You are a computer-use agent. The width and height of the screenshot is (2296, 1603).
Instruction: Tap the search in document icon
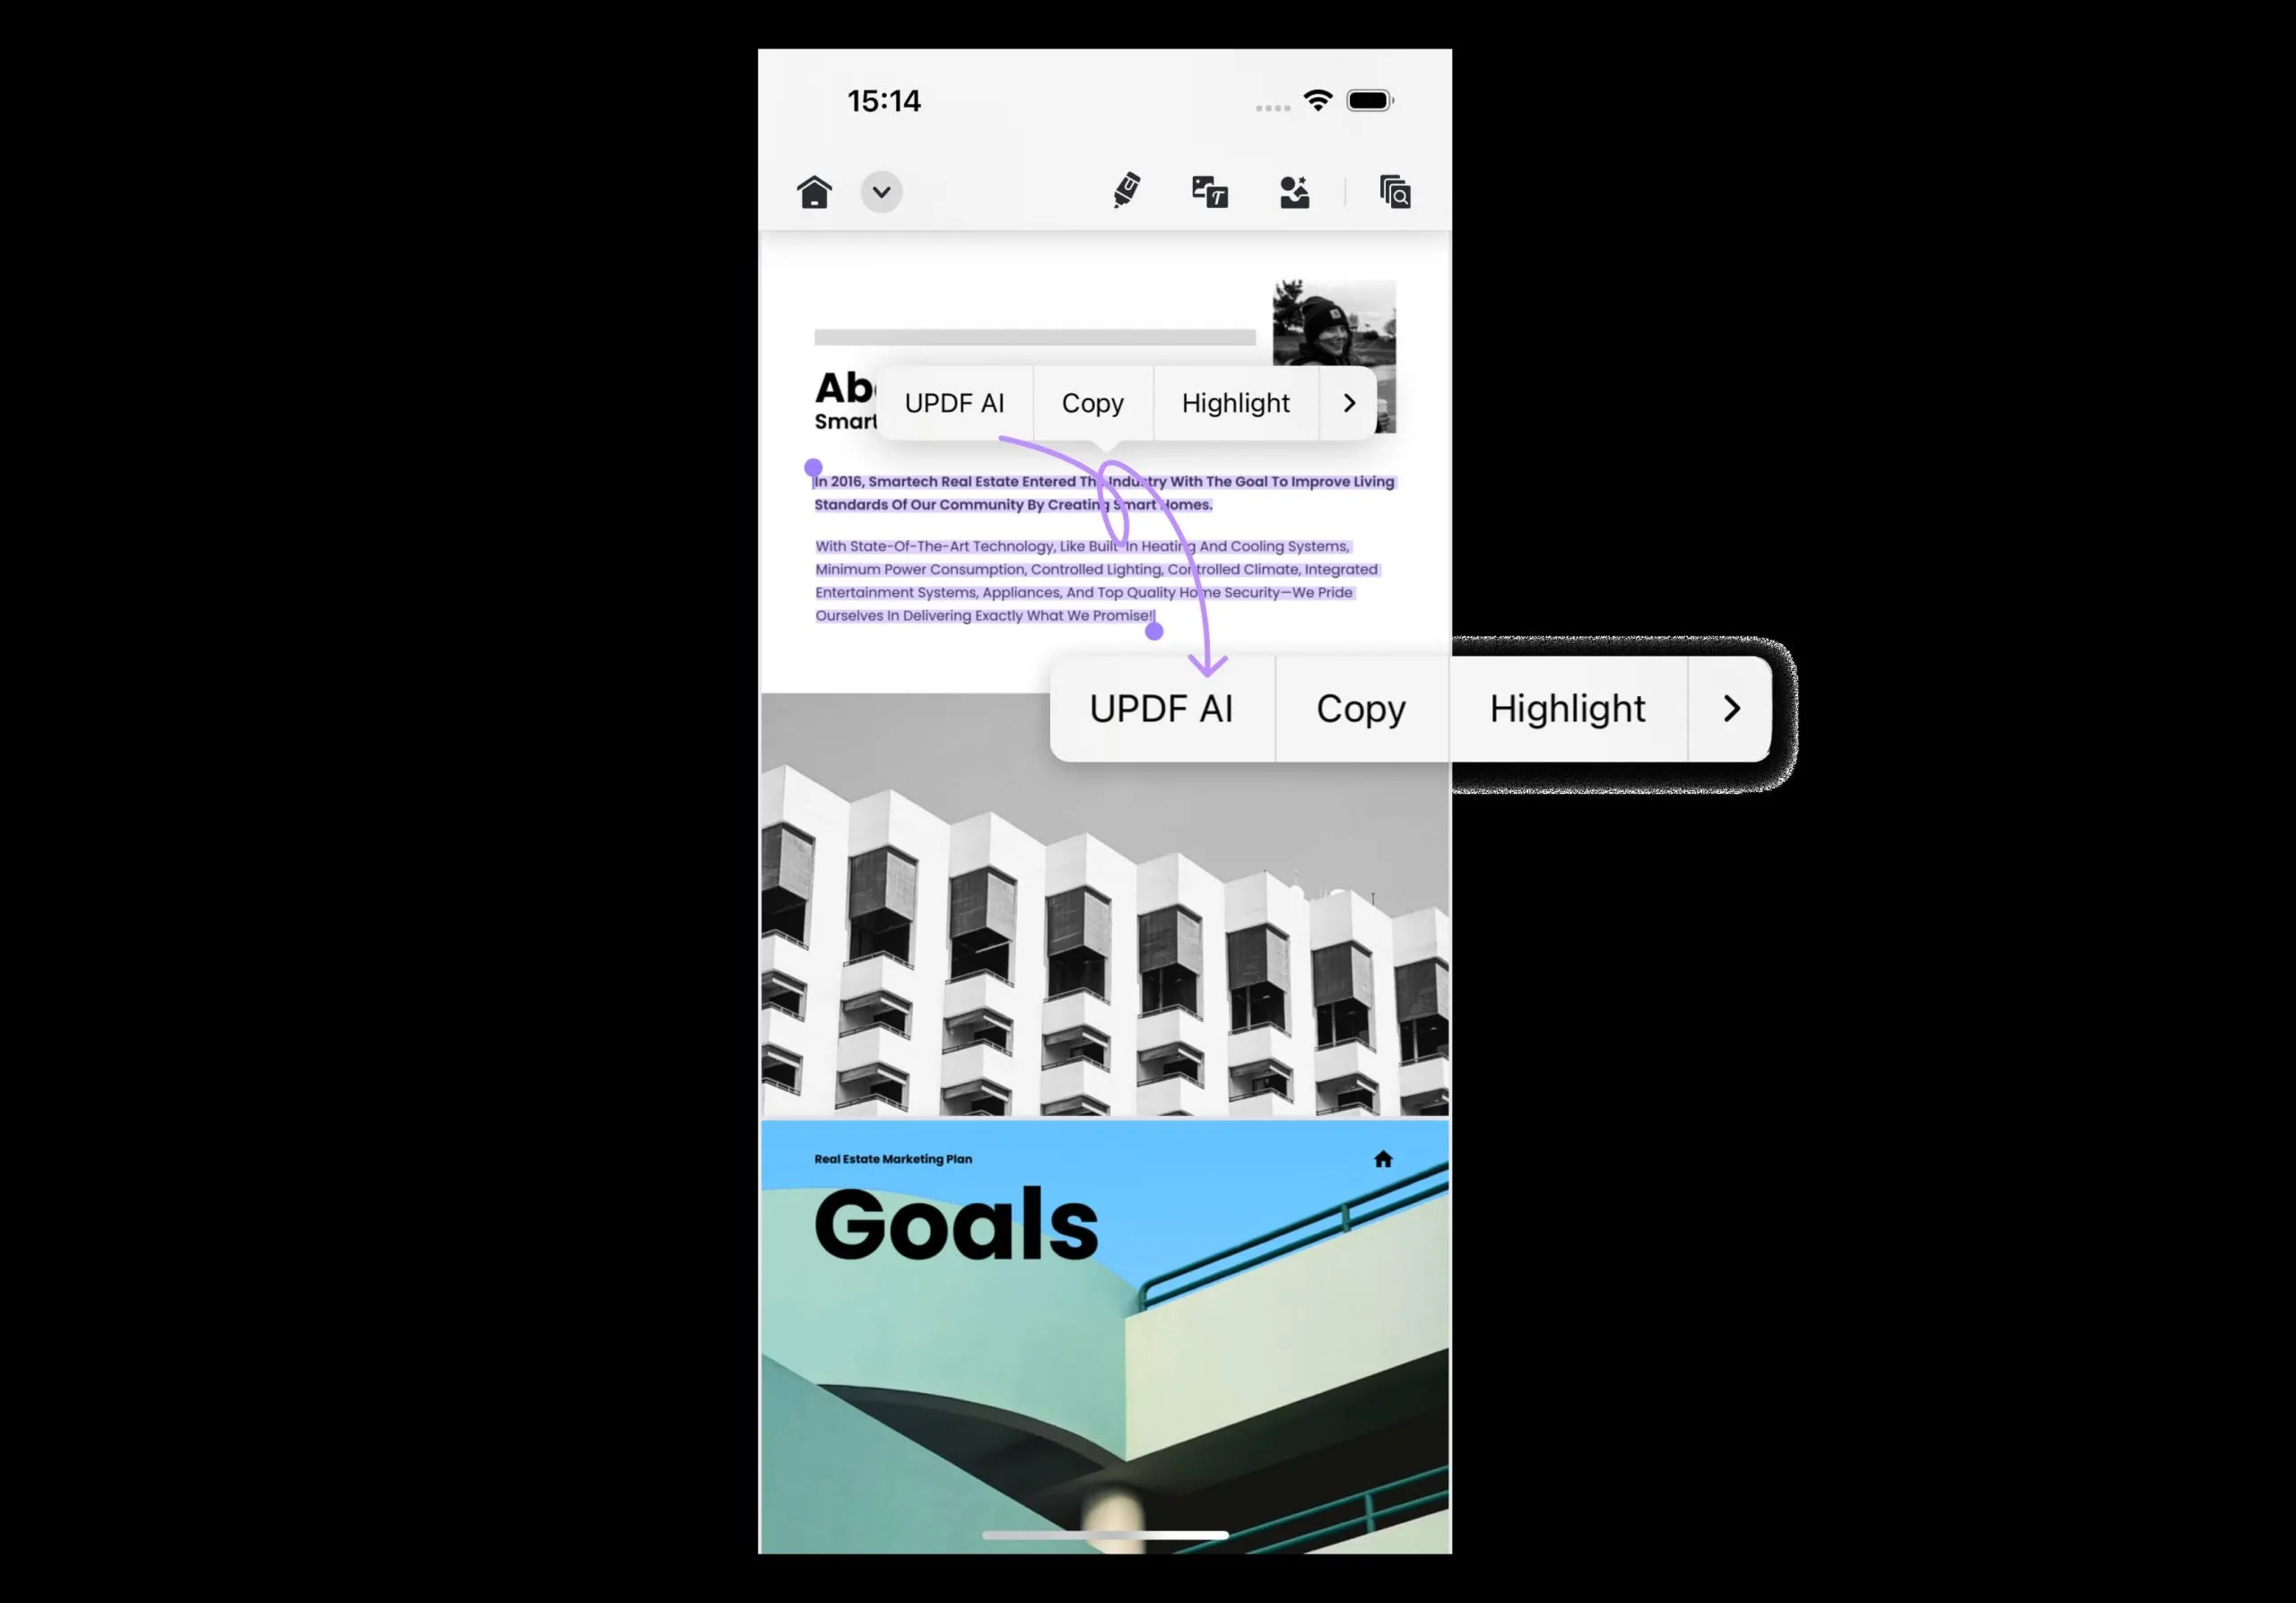tap(1396, 192)
